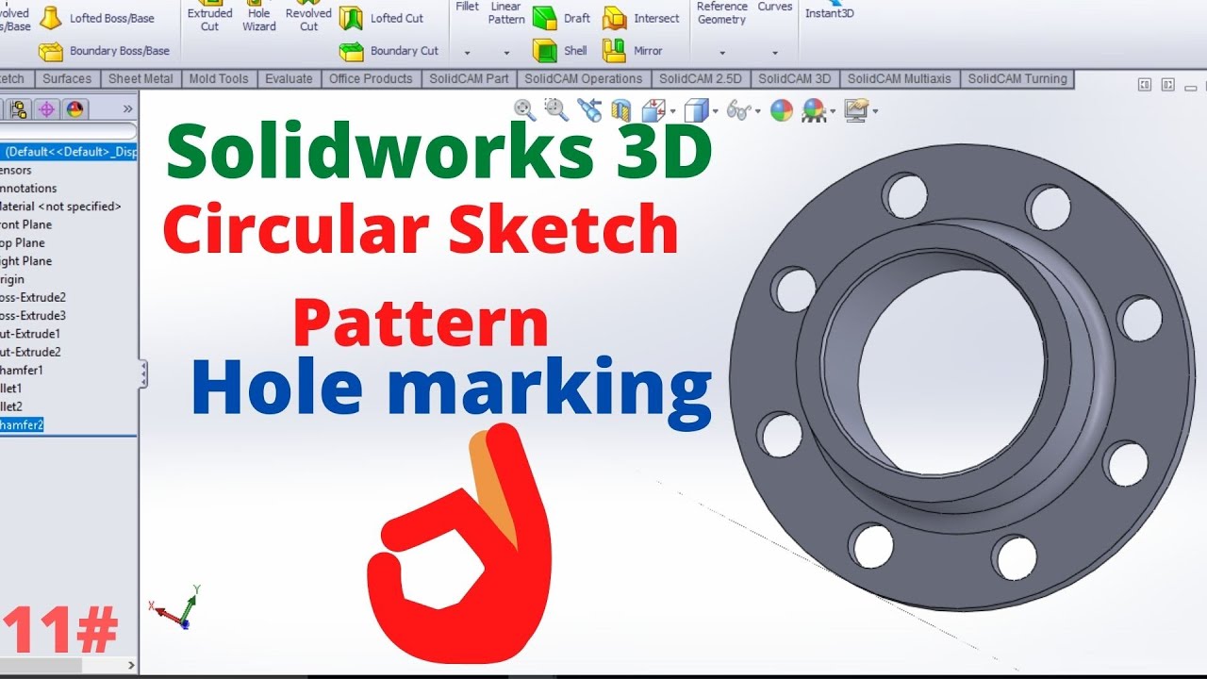Screen dimensions: 1207x679
Task: Click the Revolved Cut button
Action: click(x=308, y=17)
